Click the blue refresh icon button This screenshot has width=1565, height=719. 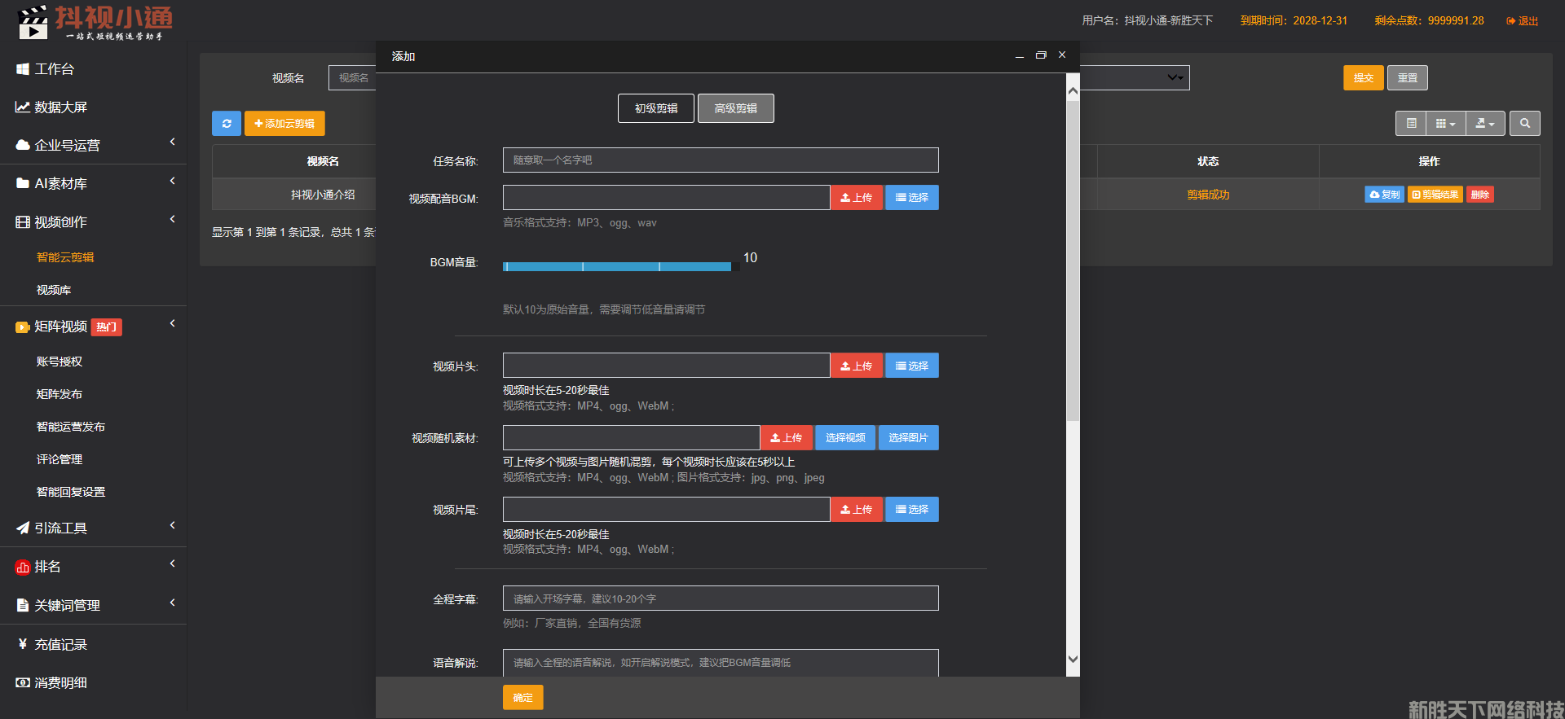tap(227, 124)
